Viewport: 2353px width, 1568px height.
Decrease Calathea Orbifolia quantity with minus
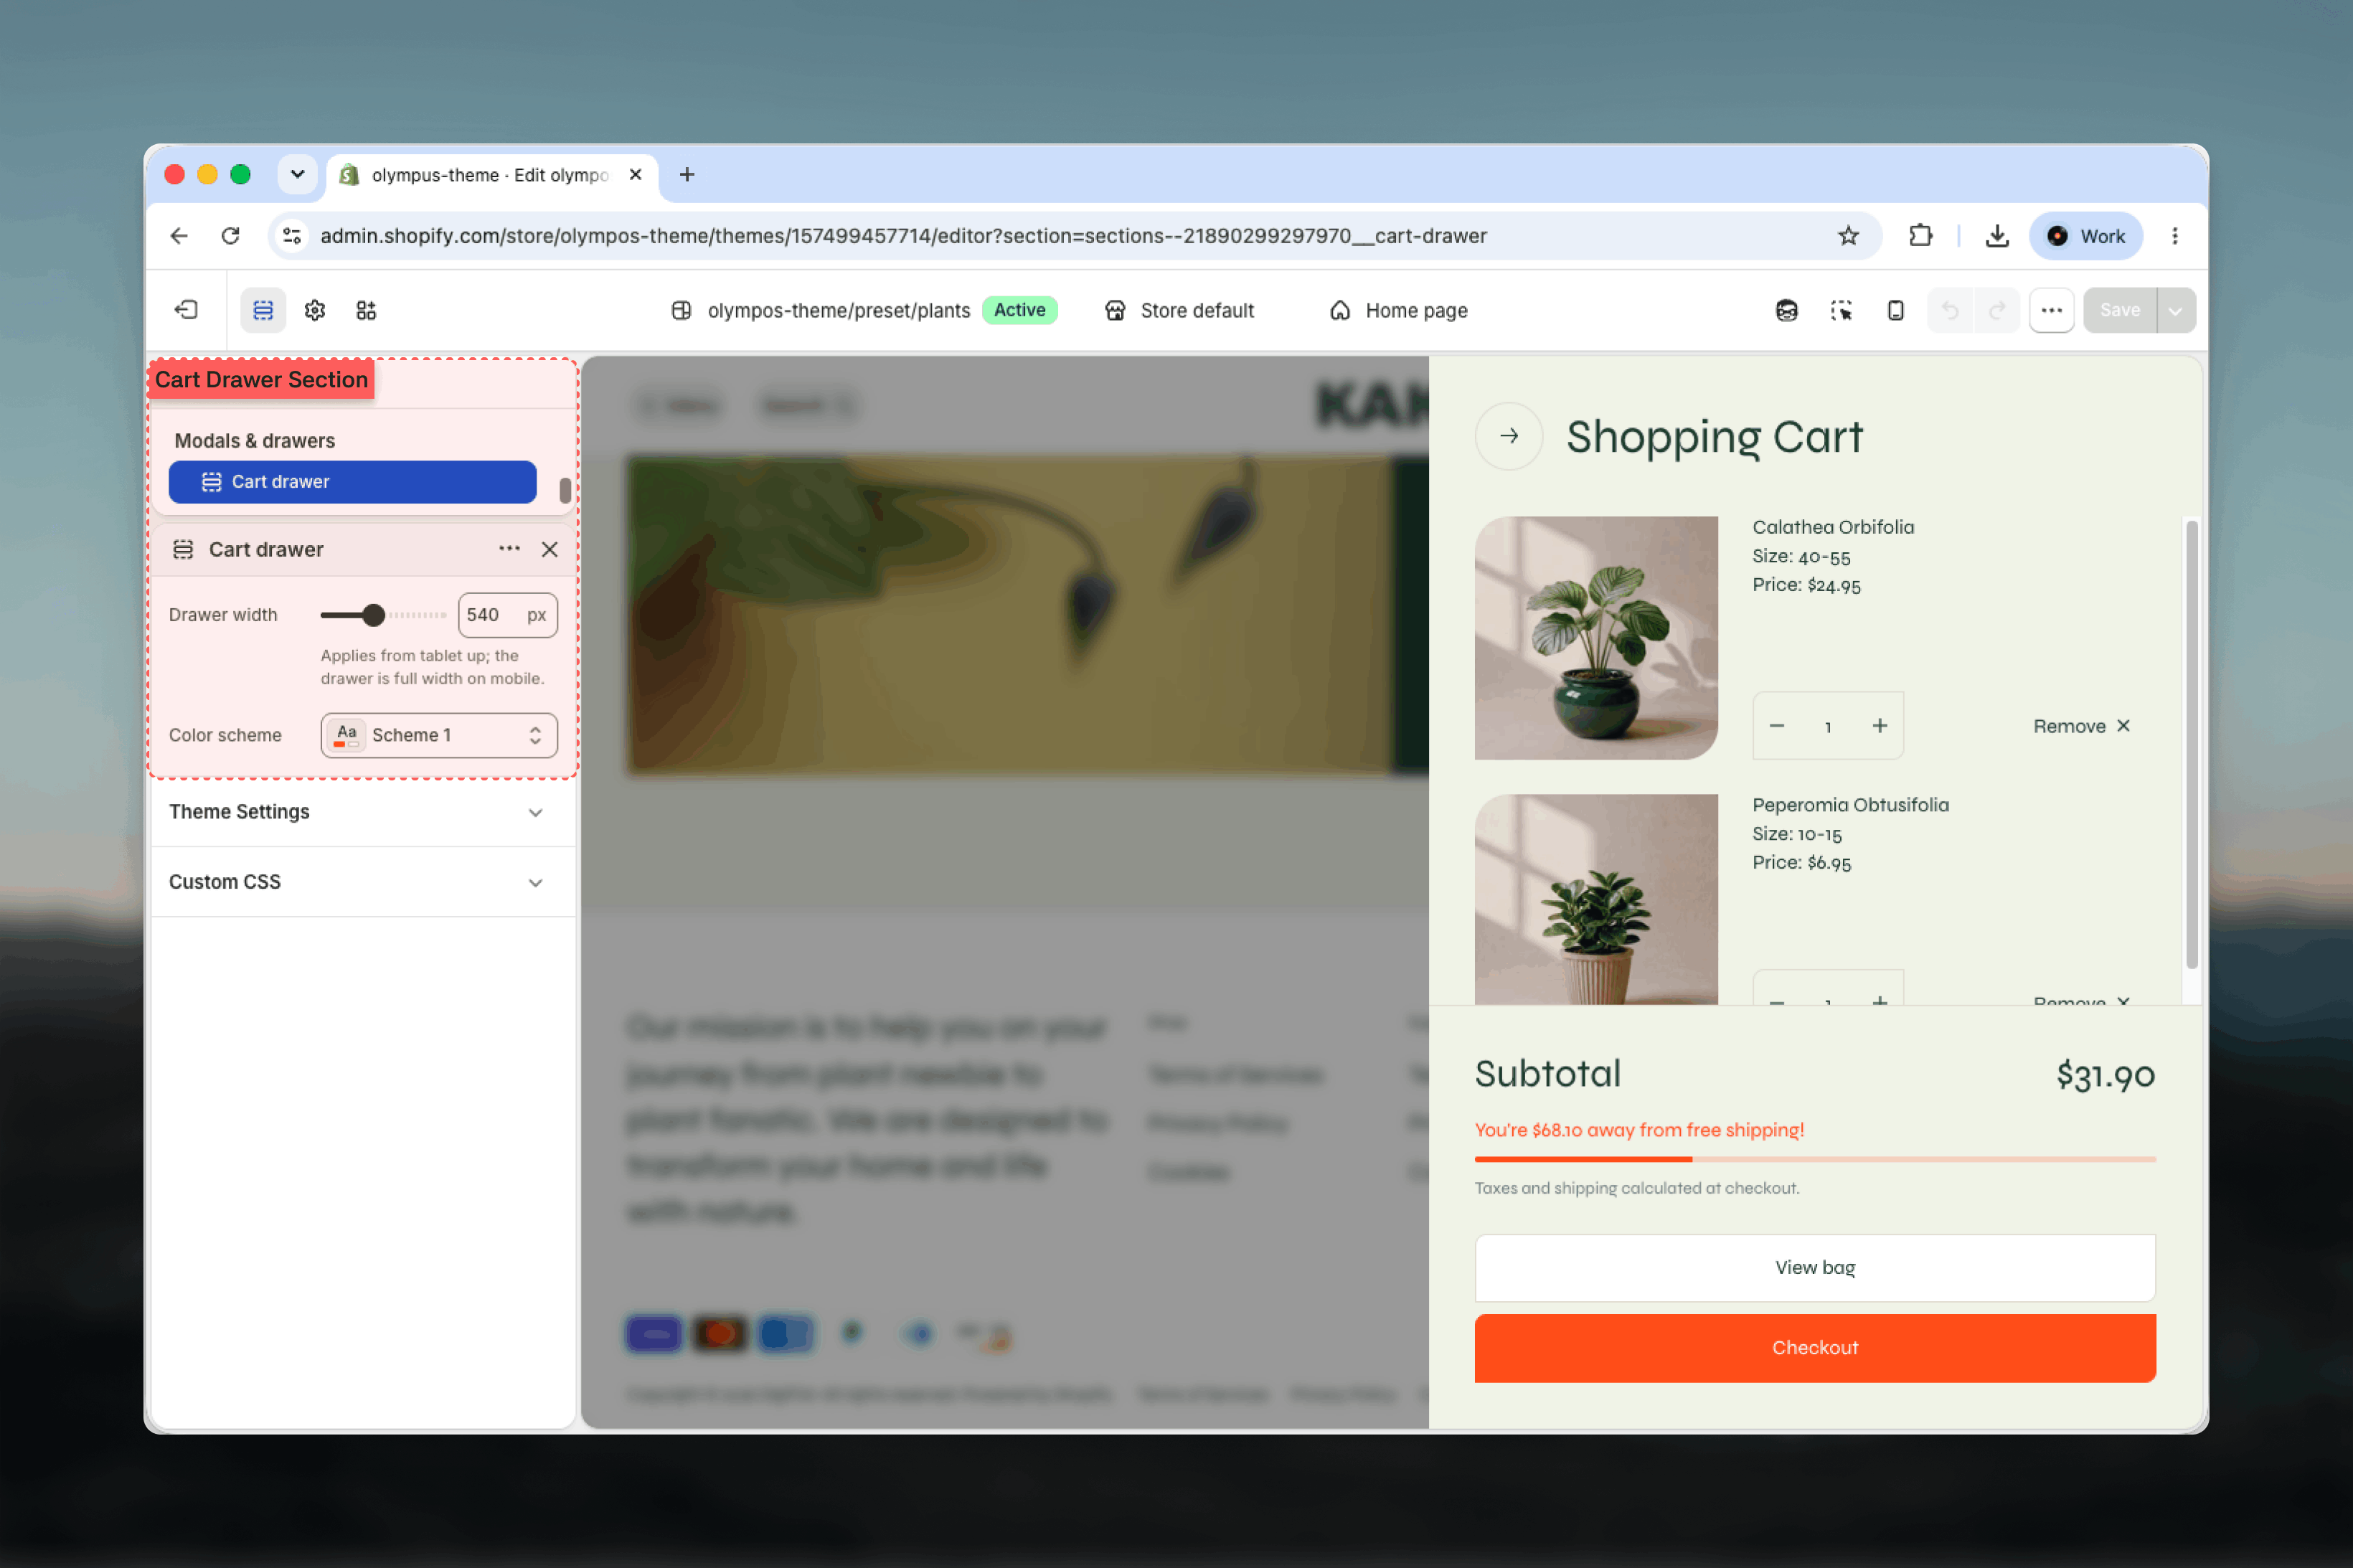point(1777,726)
